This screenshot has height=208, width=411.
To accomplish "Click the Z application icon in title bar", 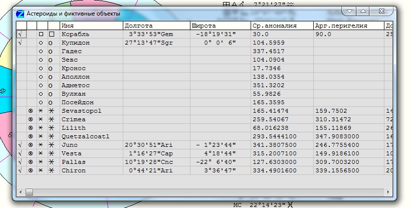I will 21,14.
